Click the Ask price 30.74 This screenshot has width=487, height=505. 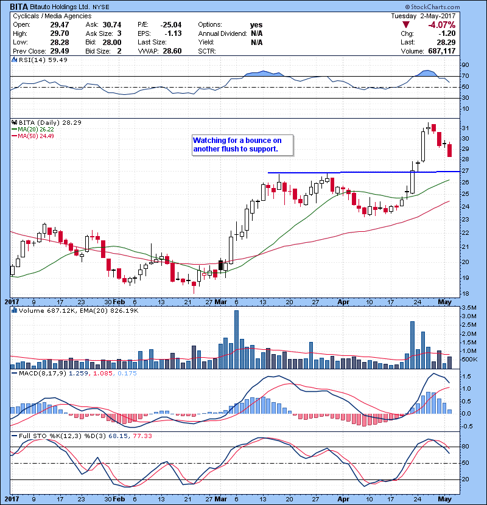[112, 25]
